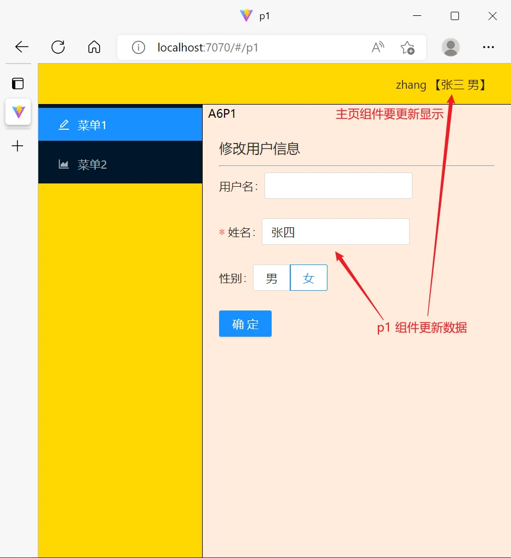Image resolution: width=511 pixels, height=558 pixels.
Task: Click the address bar URL text
Action: pos(208,48)
